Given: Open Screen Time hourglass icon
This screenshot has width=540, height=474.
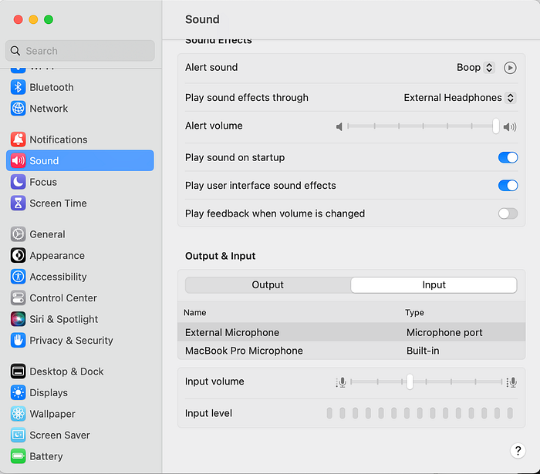Looking at the screenshot, I should [x=18, y=203].
